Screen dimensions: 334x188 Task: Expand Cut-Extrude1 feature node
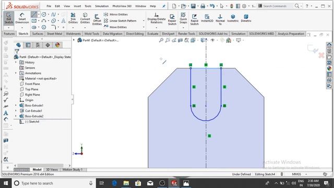pos(16,111)
